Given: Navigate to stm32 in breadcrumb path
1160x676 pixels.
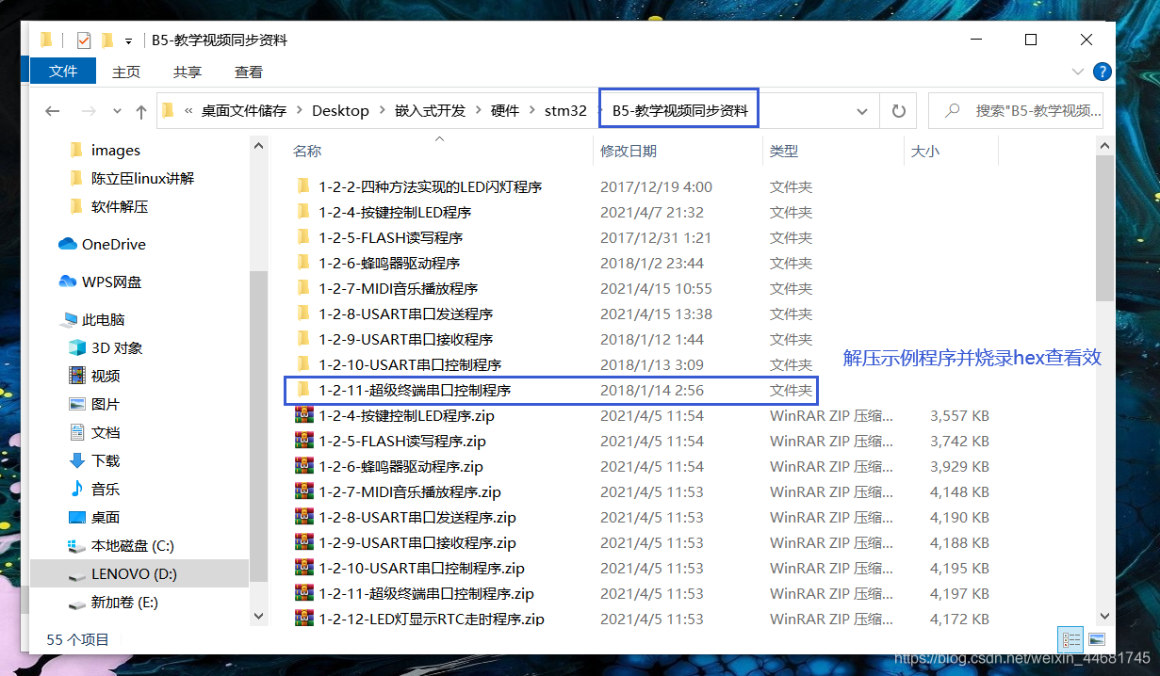Looking at the screenshot, I should [565, 111].
